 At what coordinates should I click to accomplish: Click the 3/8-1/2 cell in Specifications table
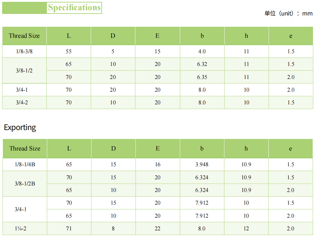click(x=24, y=71)
